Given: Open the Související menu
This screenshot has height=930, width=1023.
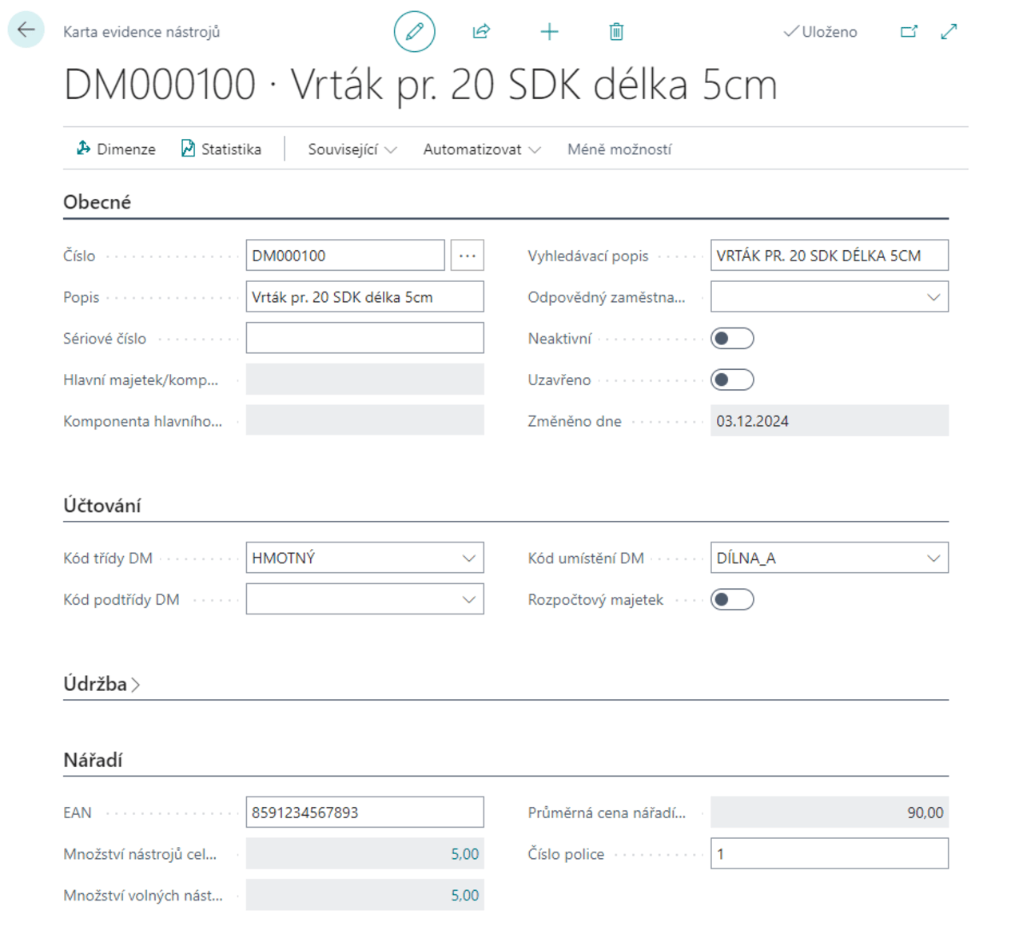Looking at the screenshot, I should pos(352,149).
